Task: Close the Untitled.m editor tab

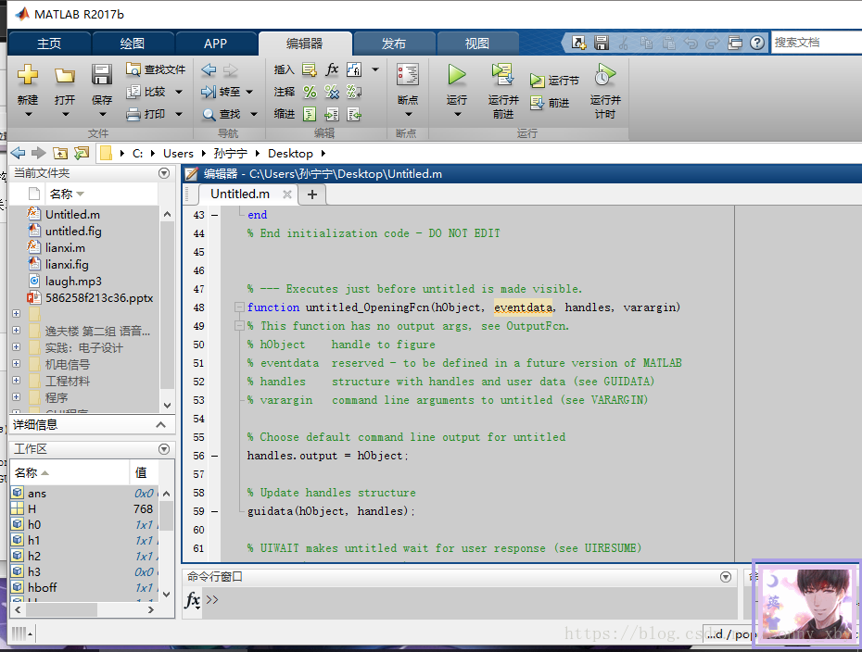Action: 287,194
